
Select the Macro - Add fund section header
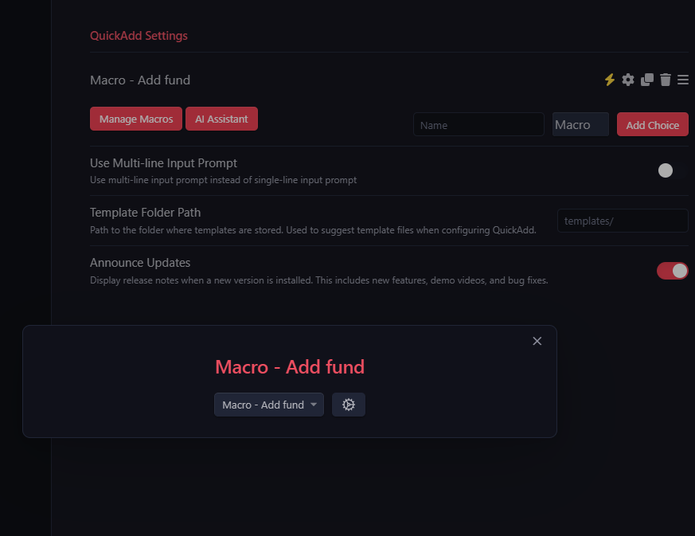140,80
